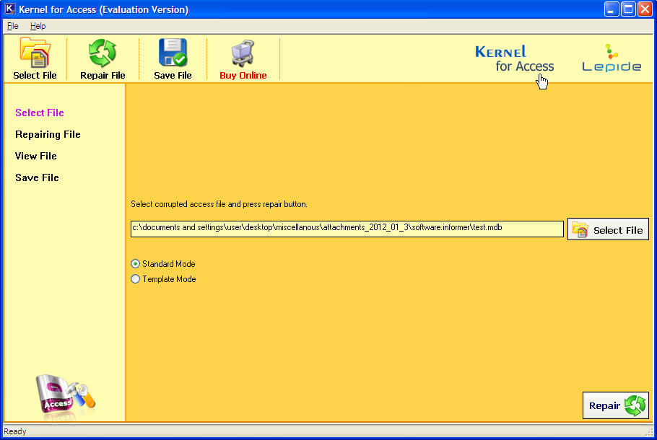Click the Select File toolbar folder icon

(35, 53)
